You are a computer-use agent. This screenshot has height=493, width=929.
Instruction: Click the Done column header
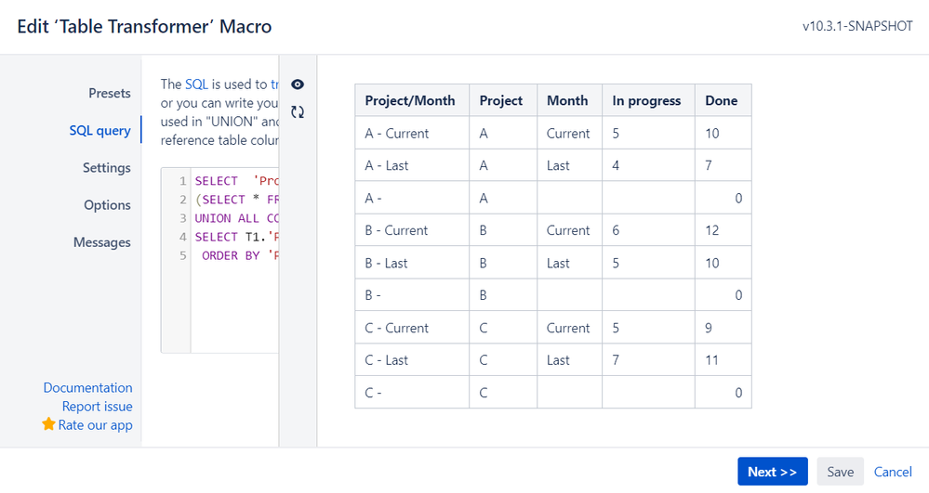point(722,100)
